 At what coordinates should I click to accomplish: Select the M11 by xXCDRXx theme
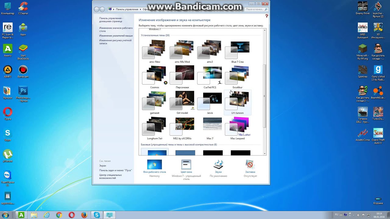[182, 128]
